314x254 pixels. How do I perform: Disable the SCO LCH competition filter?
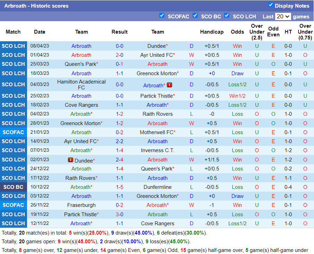pyautogui.click(x=227, y=15)
